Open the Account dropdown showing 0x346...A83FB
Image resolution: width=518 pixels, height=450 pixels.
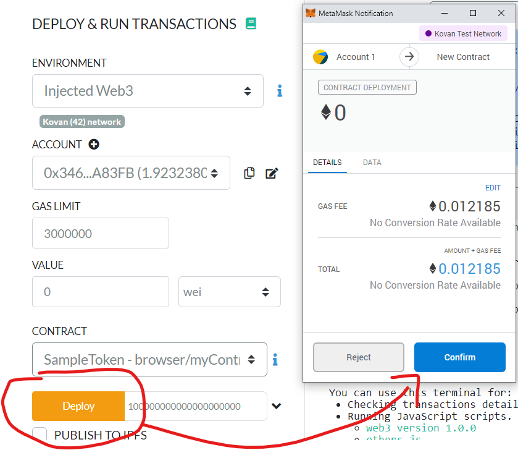click(x=131, y=173)
